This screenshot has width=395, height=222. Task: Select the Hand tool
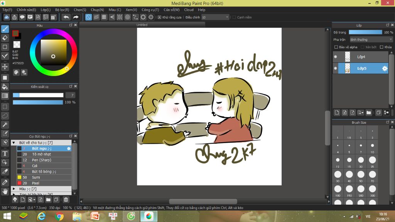pyautogui.click(x=5, y=191)
